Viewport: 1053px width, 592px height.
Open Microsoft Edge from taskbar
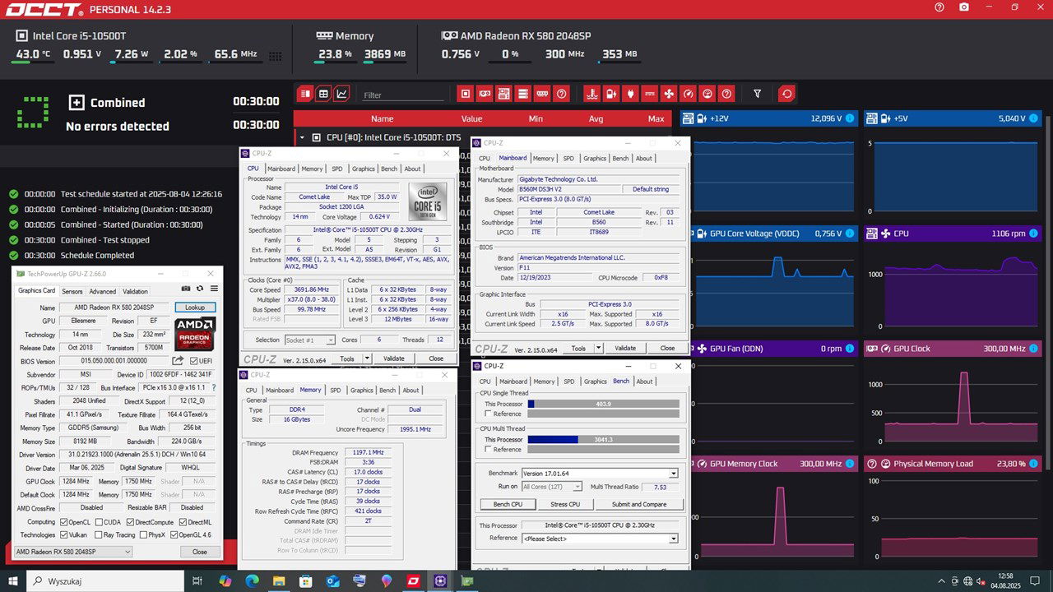[253, 581]
